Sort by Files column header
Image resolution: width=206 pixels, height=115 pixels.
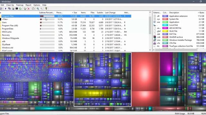pyautogui.click(x=92, y=13)
